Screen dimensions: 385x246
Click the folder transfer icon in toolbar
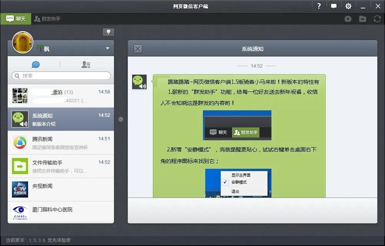coord(363,19)
